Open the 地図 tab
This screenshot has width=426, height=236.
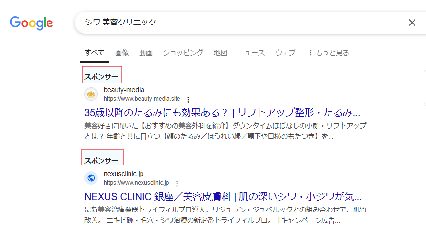220,53
